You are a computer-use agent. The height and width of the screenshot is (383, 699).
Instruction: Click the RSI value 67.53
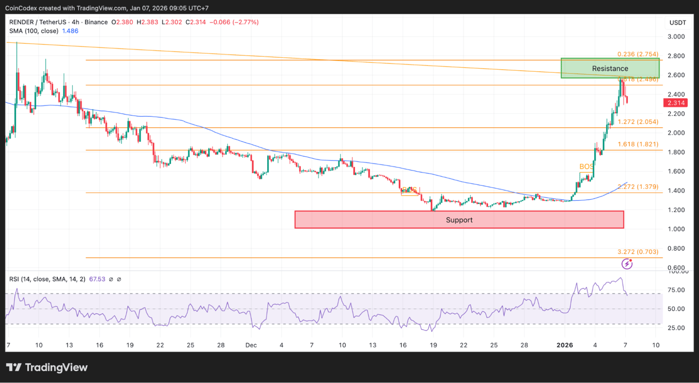[97, 279]
